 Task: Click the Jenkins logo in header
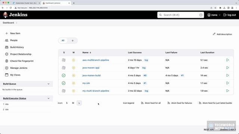tap(15, 15)
